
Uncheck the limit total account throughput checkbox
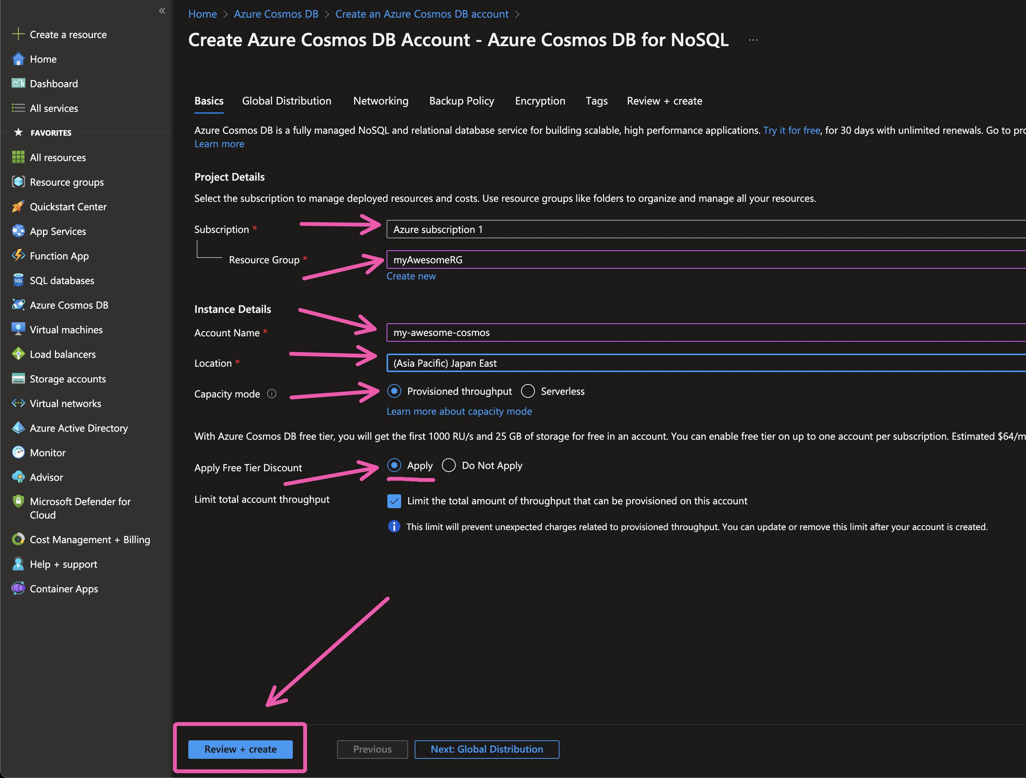pyautogui.click(x=394, y=501)
